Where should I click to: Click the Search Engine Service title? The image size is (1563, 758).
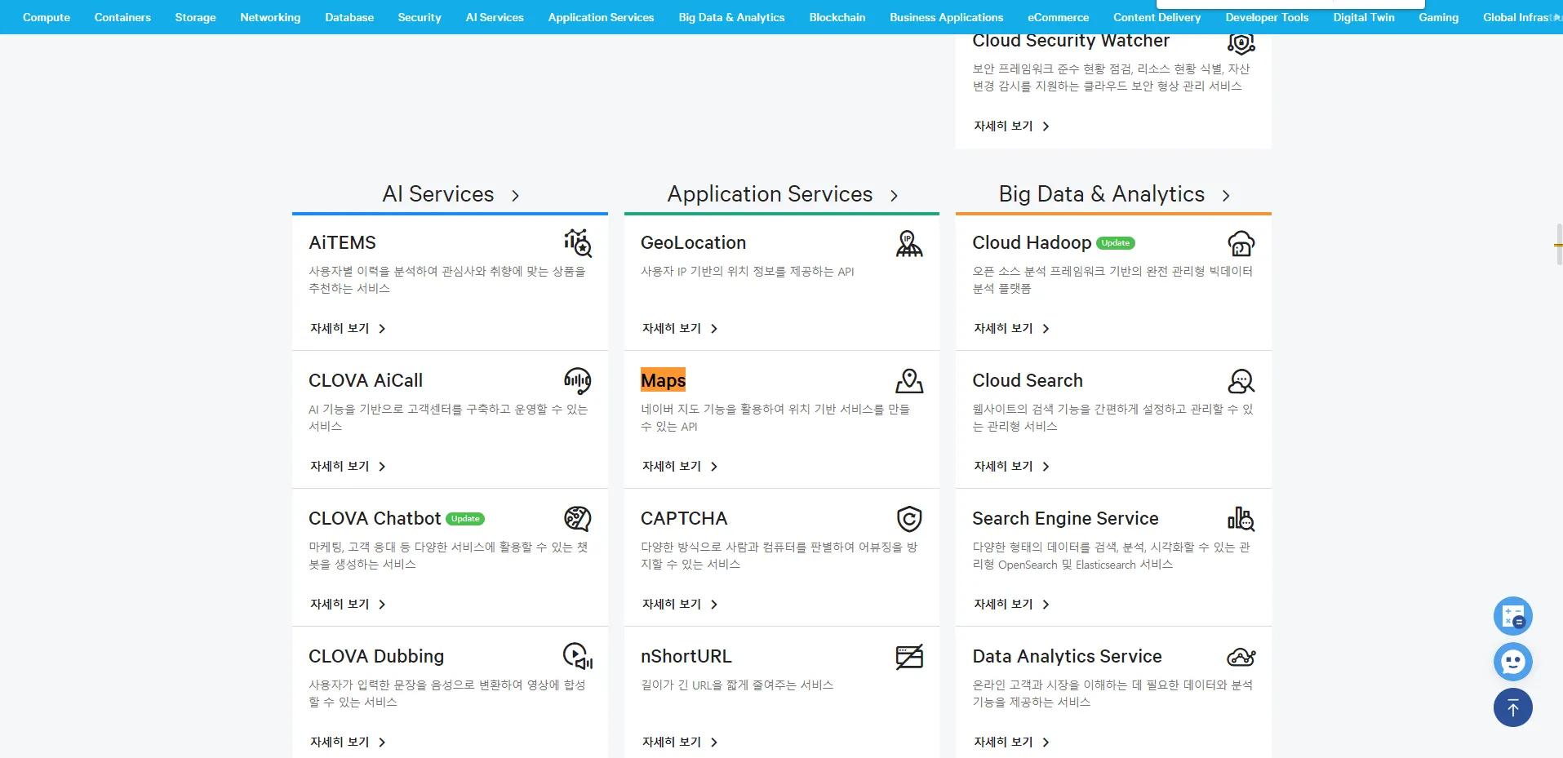pyautogui.click(x=1065, y=518)
